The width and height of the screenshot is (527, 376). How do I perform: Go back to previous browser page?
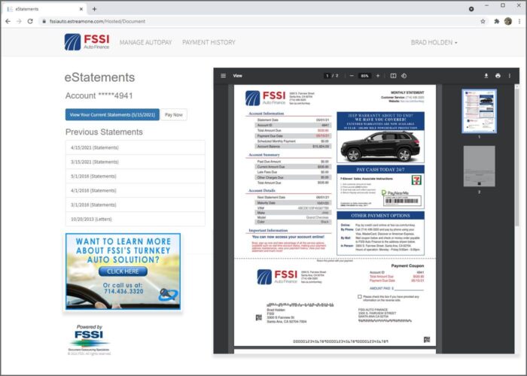click(x=8, y=21)
